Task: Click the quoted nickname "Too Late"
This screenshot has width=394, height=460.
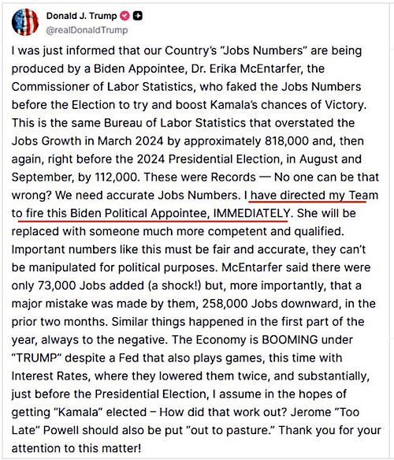Action: click(185, 421)
